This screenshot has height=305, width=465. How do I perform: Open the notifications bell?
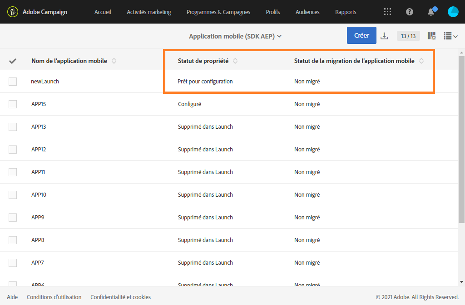[x=431, y=12]
